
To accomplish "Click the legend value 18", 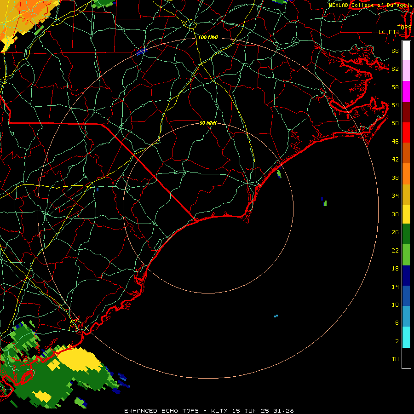I will [x=395, y=269].
